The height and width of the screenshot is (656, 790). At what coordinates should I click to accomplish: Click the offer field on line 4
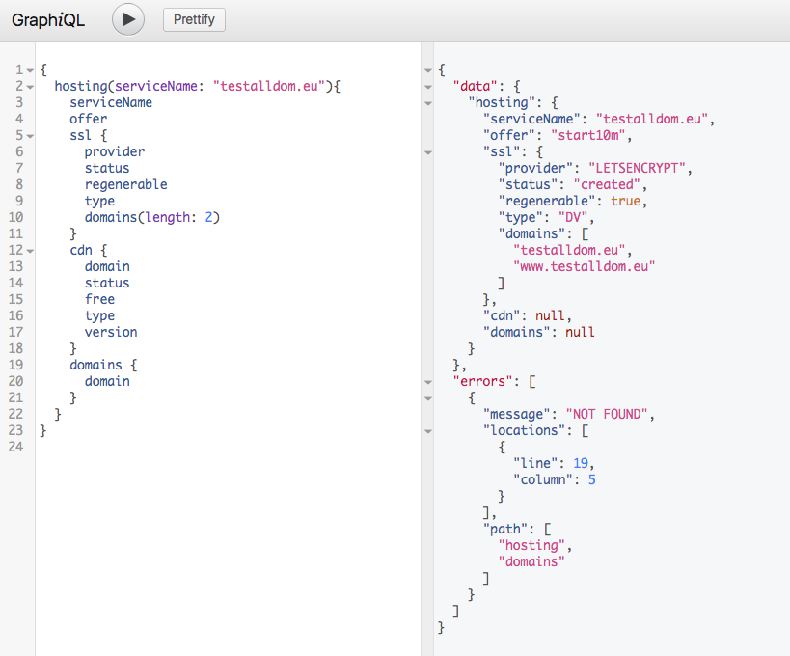(88, 119)
